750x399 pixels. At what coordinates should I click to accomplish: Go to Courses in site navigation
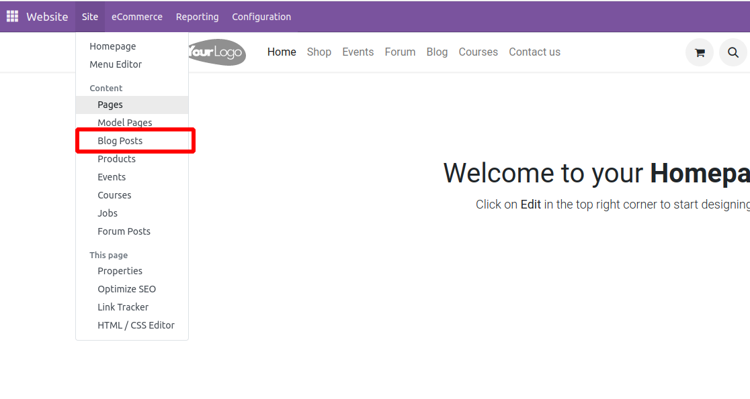478,52
